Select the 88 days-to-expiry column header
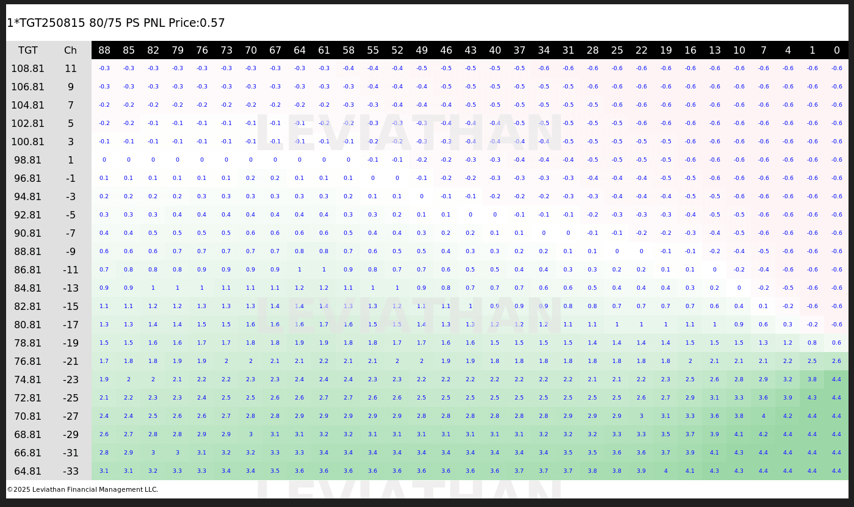The height and width of the screenshot is (507, 854). pyautogui.click(x=104, y=50)
